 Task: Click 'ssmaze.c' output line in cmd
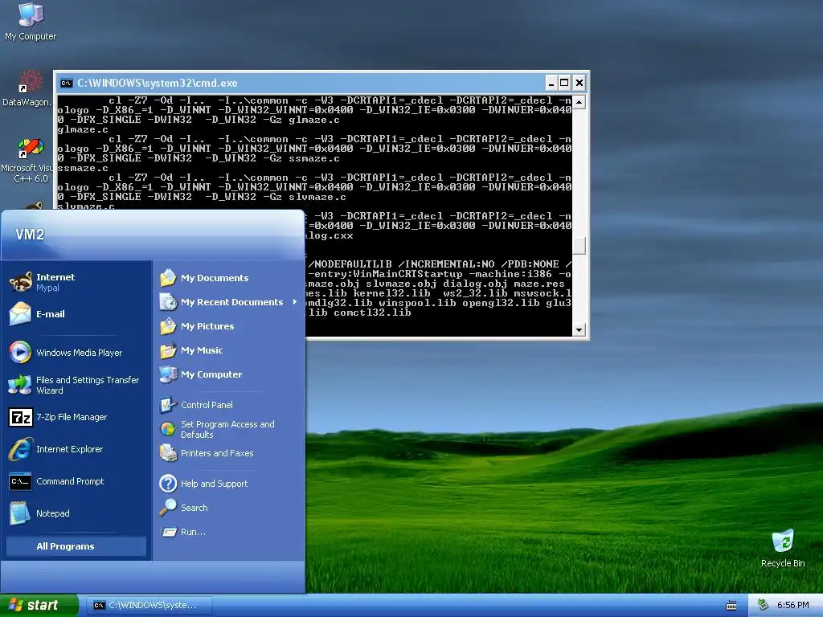click(x=83, y=168)
